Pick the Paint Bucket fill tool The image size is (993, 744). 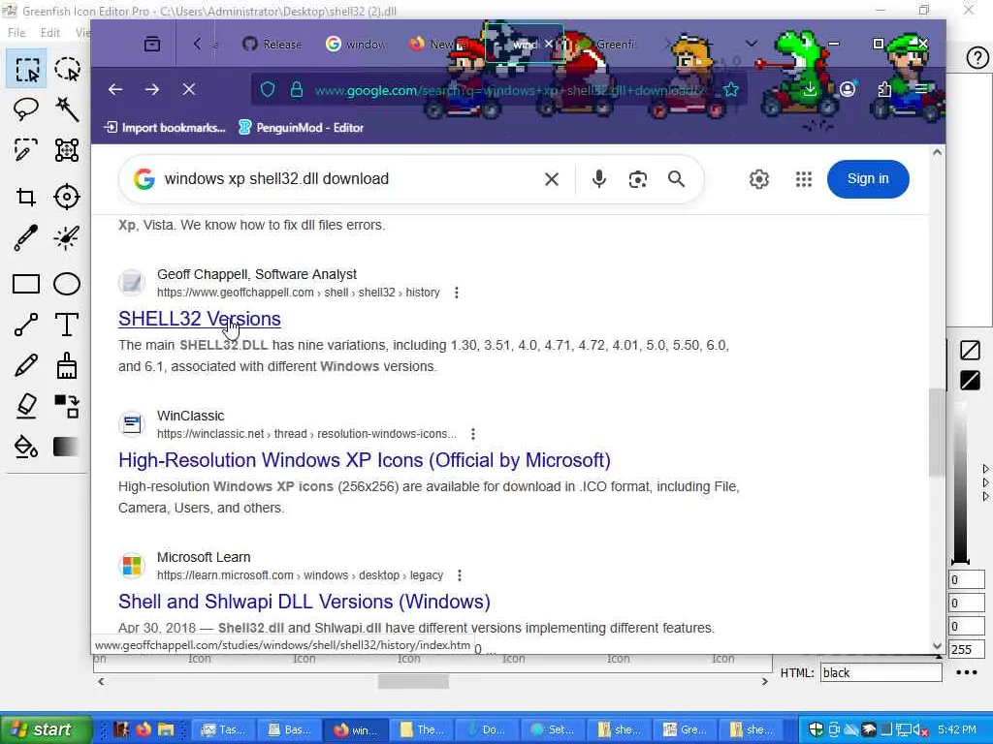tap(26, 447)
